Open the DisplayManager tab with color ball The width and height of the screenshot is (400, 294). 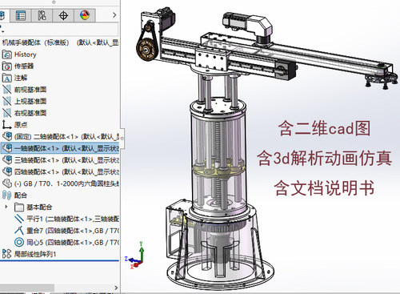point(85,15)
